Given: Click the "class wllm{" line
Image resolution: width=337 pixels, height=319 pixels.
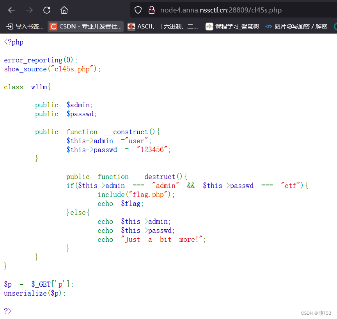Looking at the screenshot, I should tap(27, 87).
